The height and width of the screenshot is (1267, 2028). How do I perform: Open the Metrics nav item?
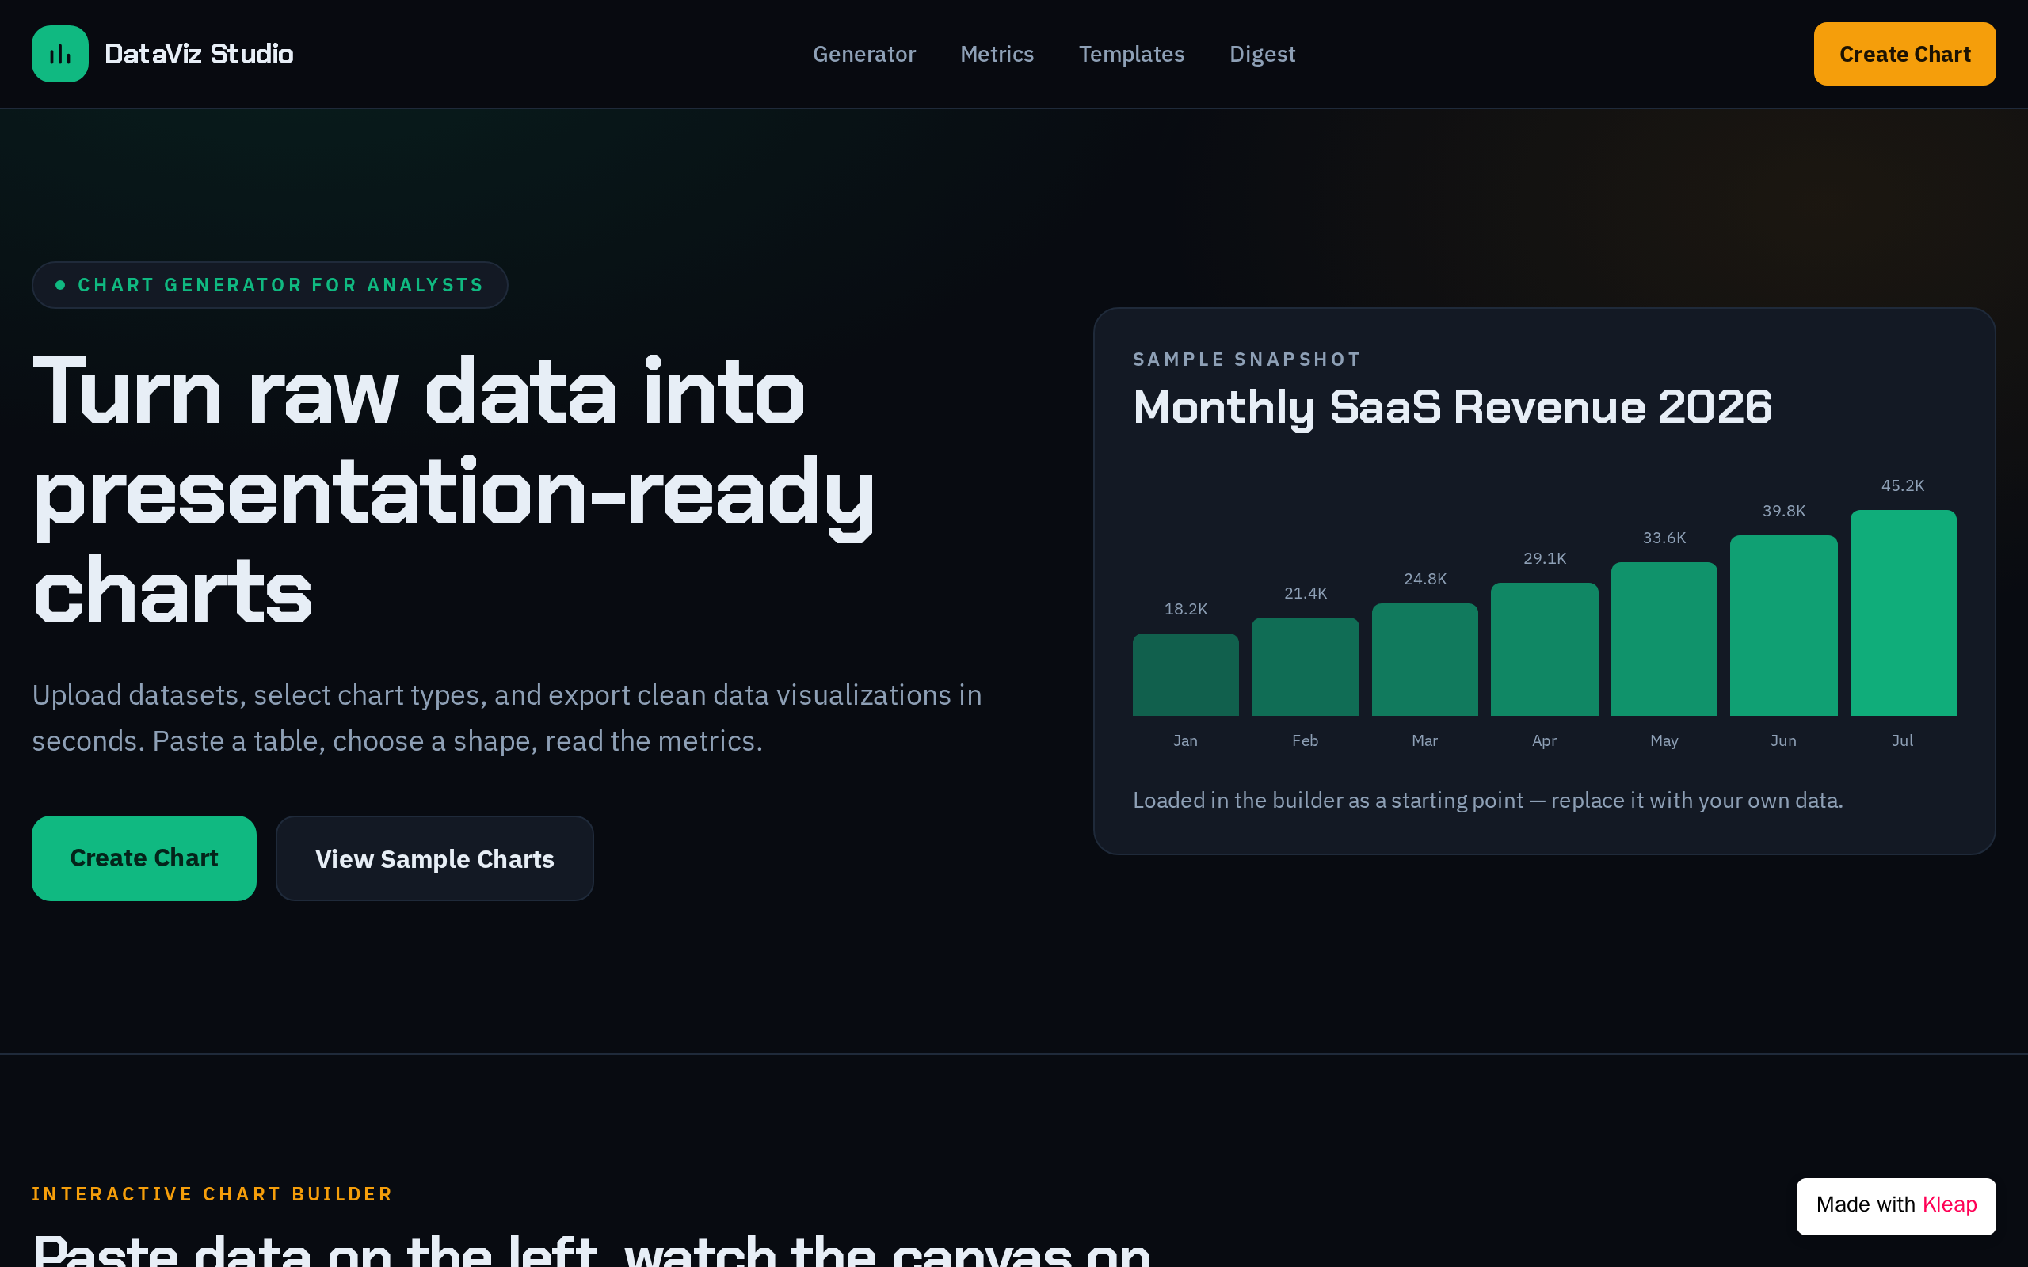997,54
